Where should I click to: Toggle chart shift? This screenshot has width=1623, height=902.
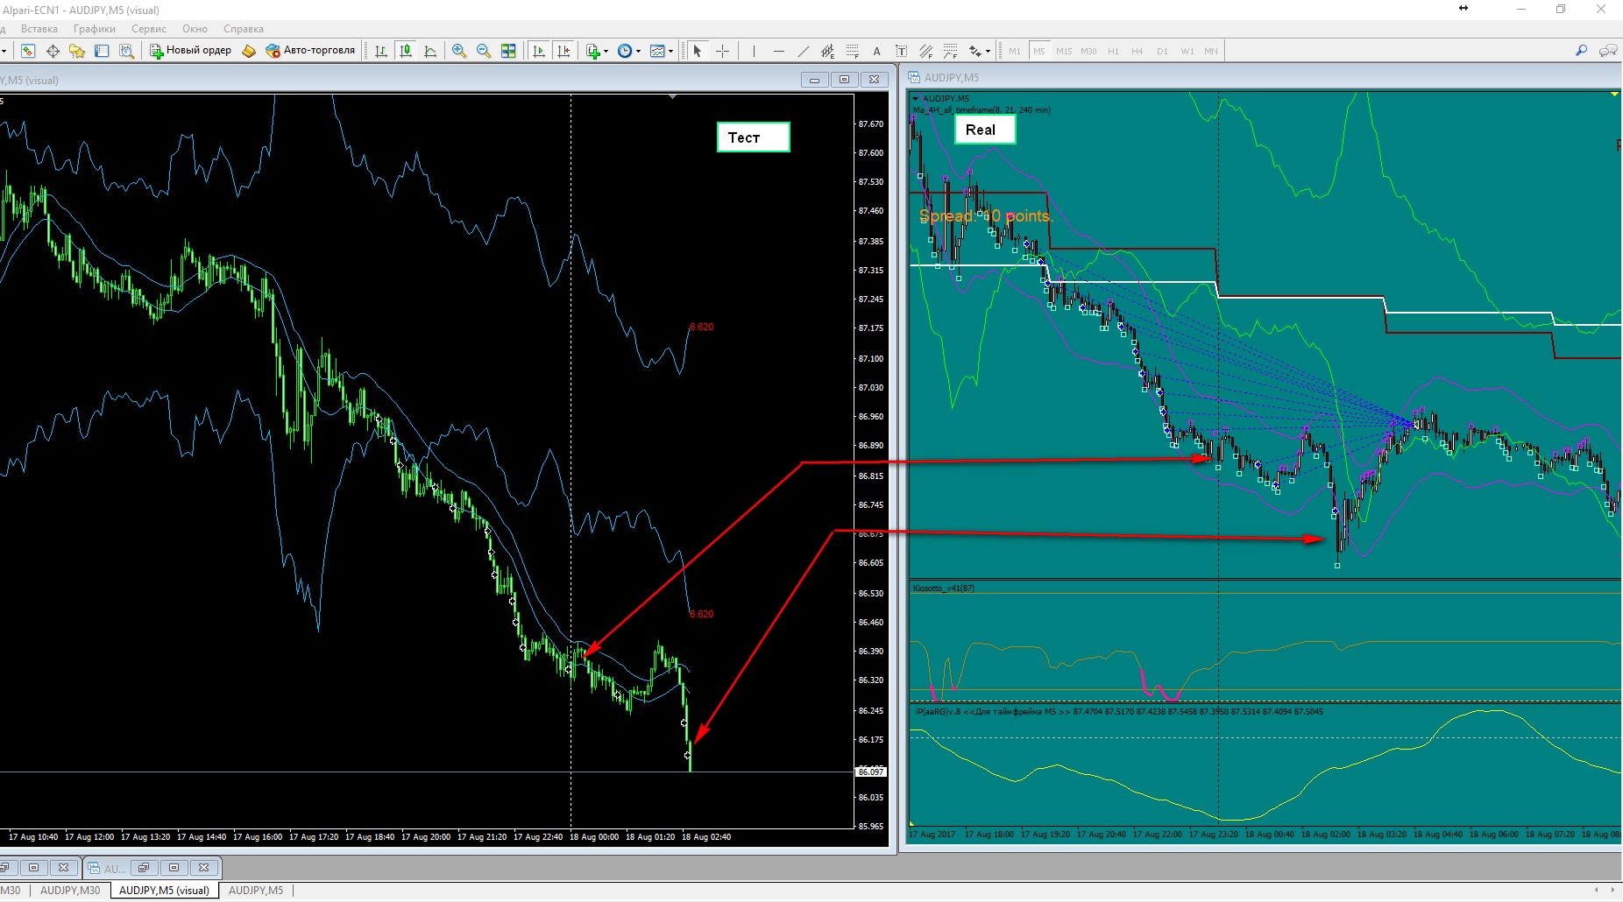pyautogui.click(x=563, y=51)
